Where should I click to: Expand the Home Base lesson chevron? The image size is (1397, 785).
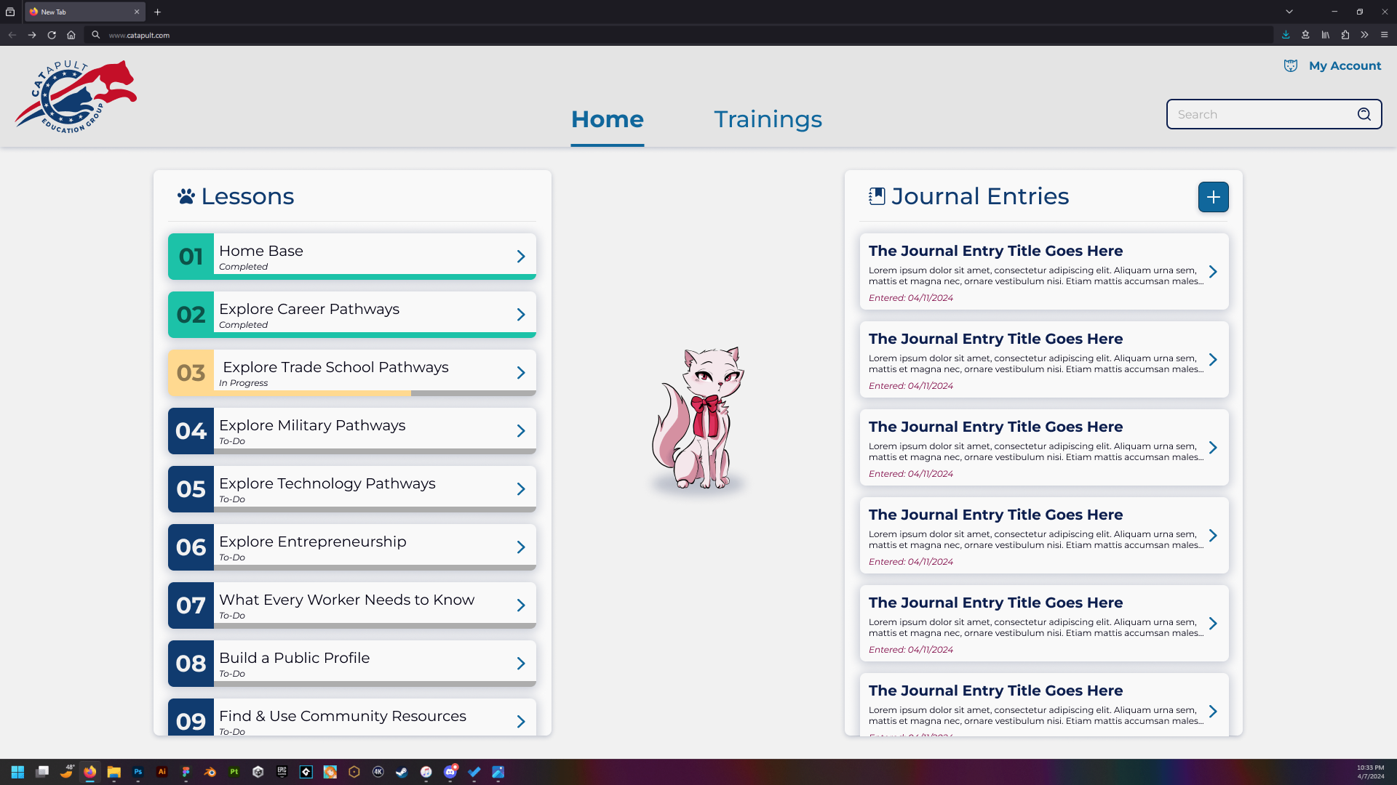tap(521, 257)
